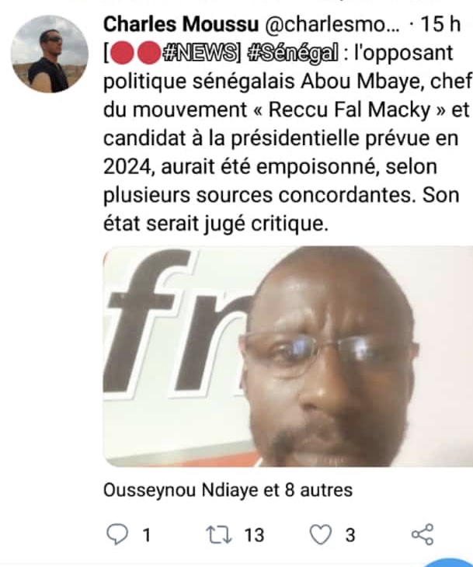473x567 pixels.
Task: Click the like count 3
Action: (350, 535)
